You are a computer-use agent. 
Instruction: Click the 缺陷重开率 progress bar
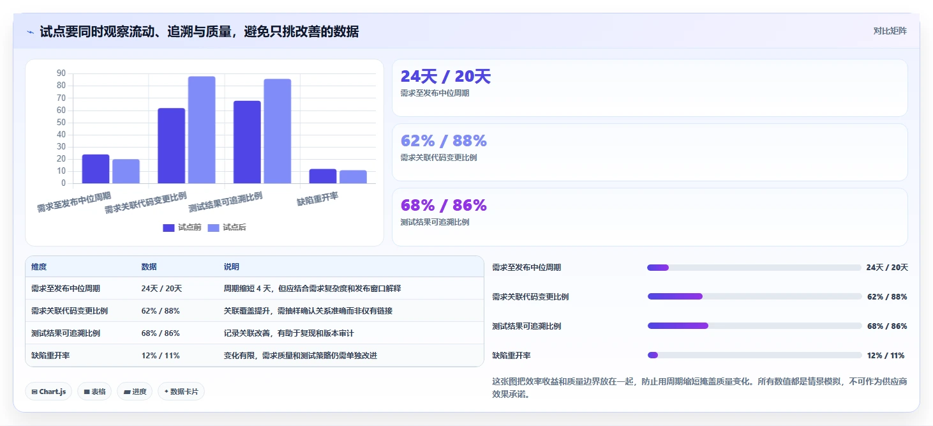point(754,355)
